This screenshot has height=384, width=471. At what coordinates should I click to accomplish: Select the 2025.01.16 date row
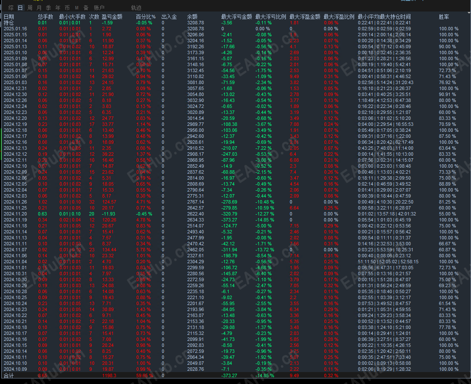click(15, 29)
